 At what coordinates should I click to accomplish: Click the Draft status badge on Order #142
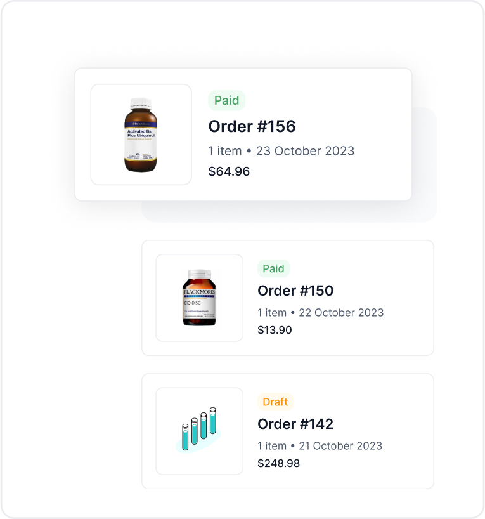pyautogui.click(x=274, y=402)
